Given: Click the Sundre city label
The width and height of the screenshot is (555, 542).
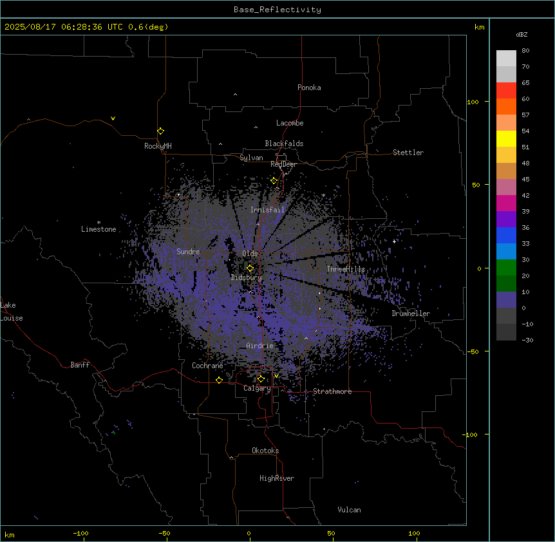Looking at the screenshot, I should tap(188, 252).
